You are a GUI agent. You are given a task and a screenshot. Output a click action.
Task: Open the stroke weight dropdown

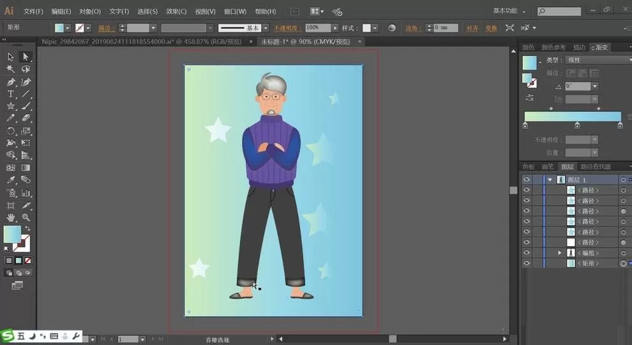(153, 28)
